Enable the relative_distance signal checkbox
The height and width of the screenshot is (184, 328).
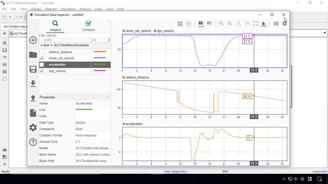click(x=42, y=52)
